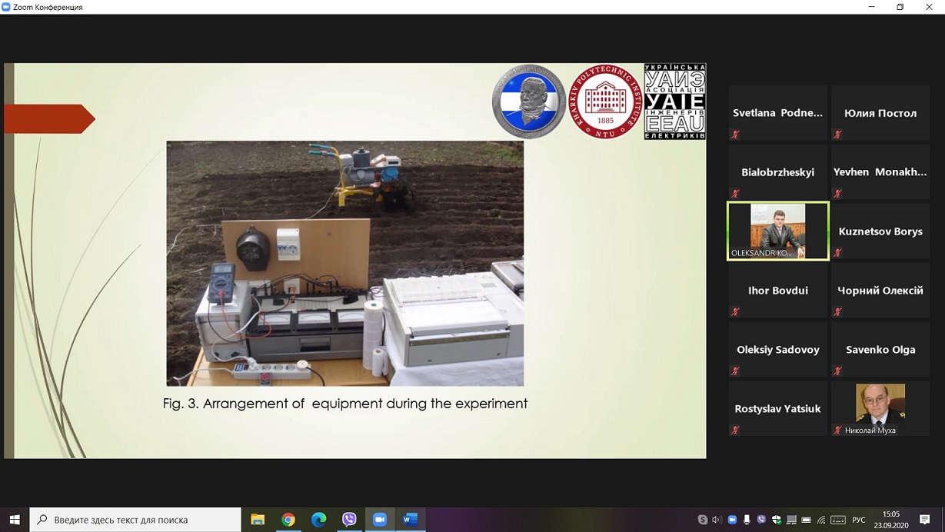
Task: Open the clock and date flyout
Action: 891,520
